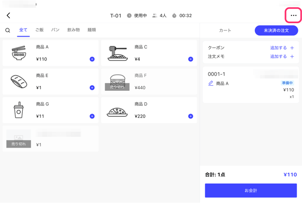Open the 麺類 category tab
The image size is (302, 209).
point(92,30)
